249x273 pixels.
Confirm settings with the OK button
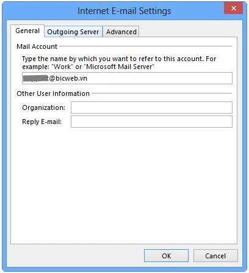pos(166,256)
